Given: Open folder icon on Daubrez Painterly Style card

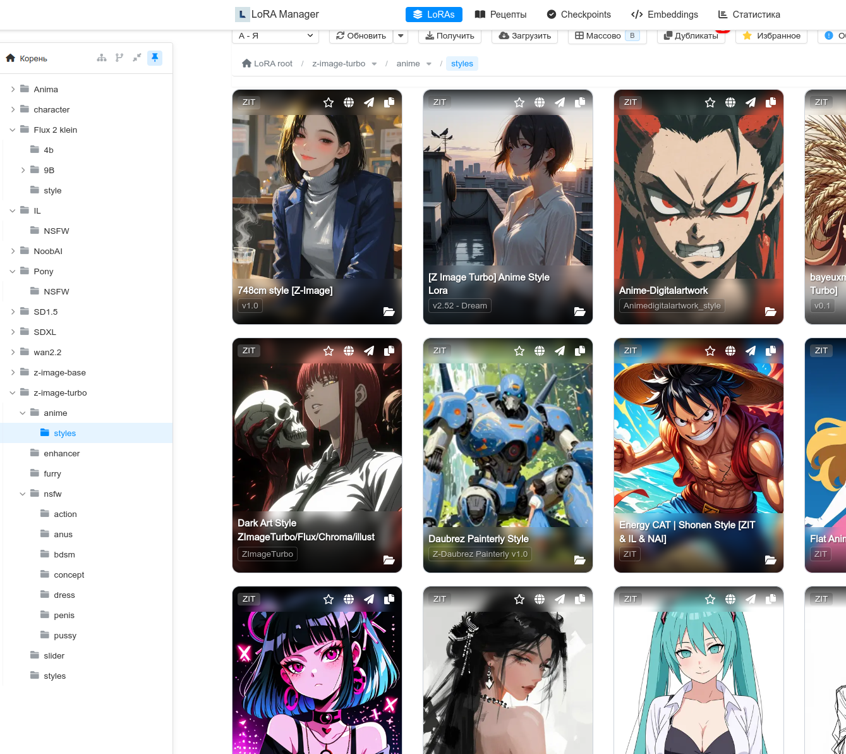Looking at the screenshot, I should coord(580,560).
